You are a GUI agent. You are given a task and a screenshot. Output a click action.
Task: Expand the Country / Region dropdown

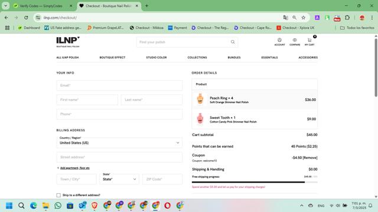click(x=119, y=143)
